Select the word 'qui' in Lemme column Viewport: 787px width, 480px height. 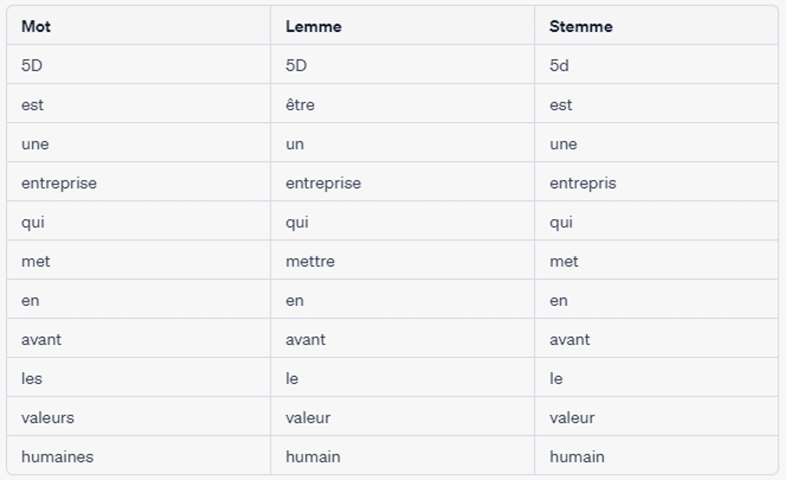[297, 222]
